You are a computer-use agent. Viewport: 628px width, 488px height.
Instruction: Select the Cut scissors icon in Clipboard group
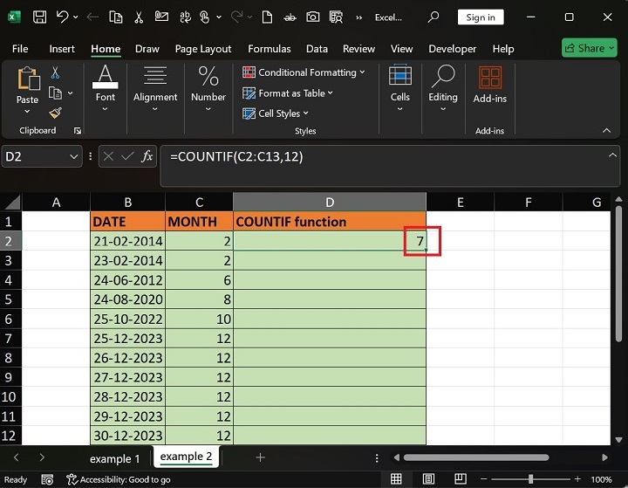click(x=55, y=73)
